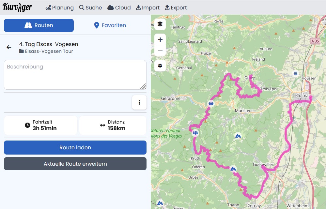Open the Cloud menu
This screenshot has height=209, width=326.
[x=119, y=7]
